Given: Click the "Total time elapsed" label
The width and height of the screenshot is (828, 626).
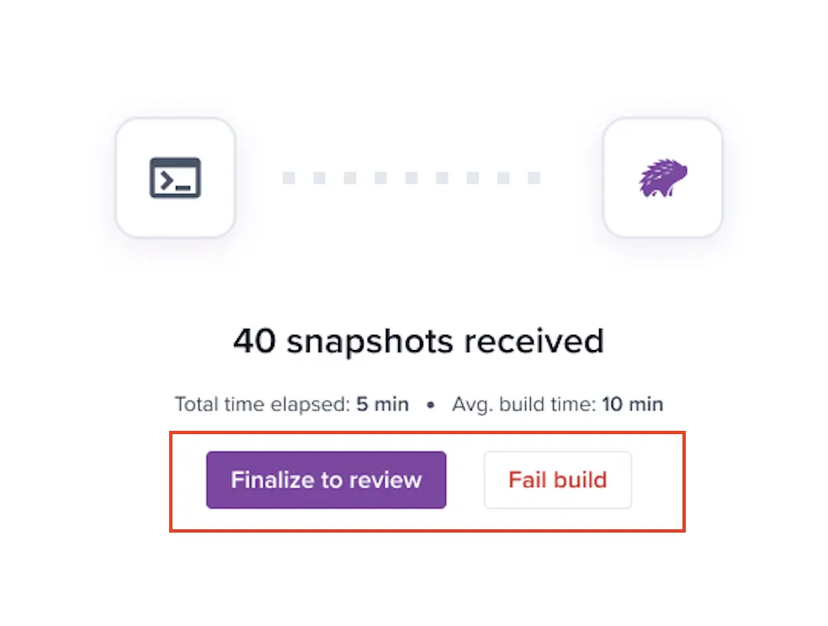Looking at the screenshot, I should [262, 404].
